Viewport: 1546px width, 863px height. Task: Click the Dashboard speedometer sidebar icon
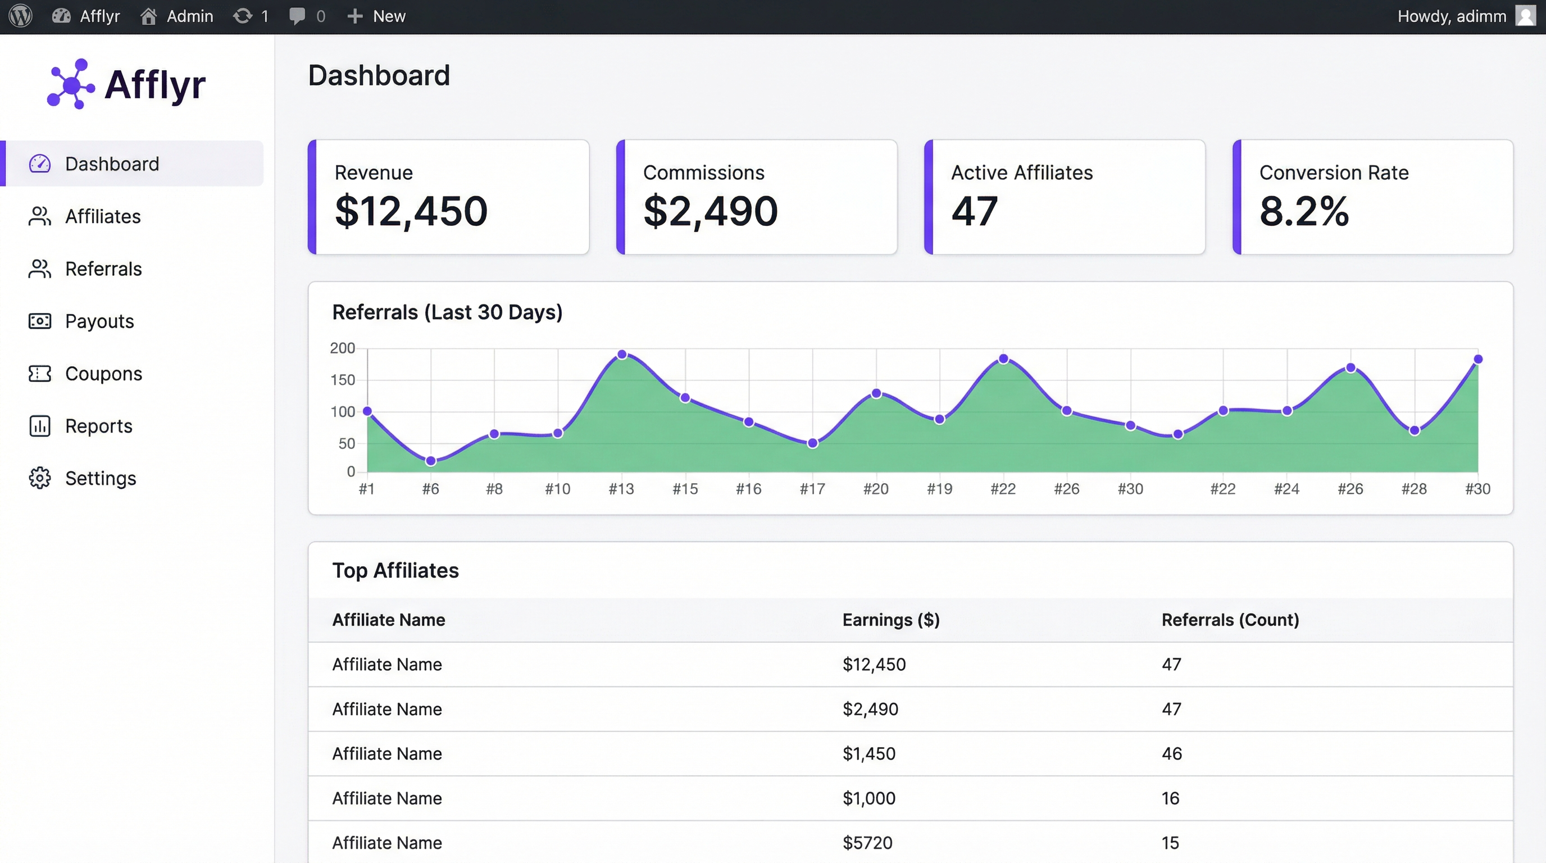coord(40,164)
